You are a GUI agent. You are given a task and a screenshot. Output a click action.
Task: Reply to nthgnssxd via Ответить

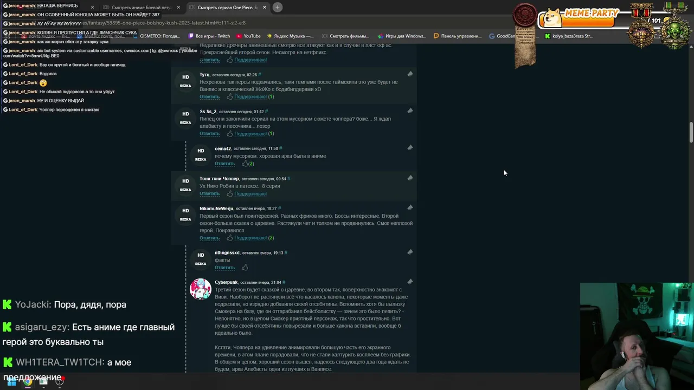point(224,267)
